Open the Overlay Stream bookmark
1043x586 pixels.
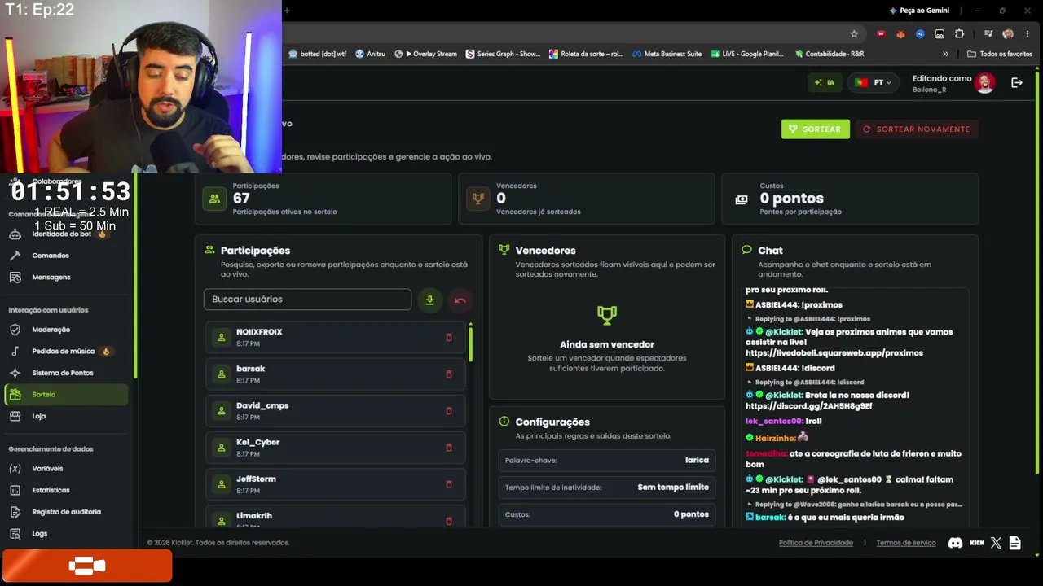point(425,54)
